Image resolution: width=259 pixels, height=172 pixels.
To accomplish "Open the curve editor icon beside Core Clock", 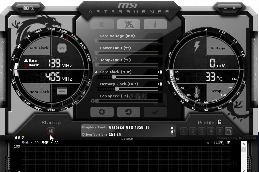I will pos(96,72).
